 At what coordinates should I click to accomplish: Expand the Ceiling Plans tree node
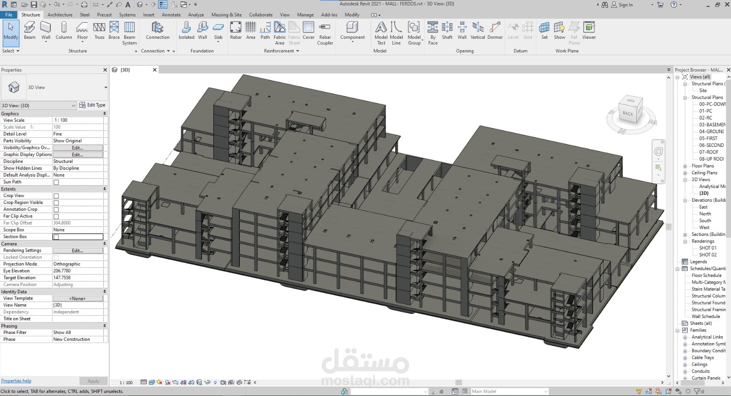[685, 173]
